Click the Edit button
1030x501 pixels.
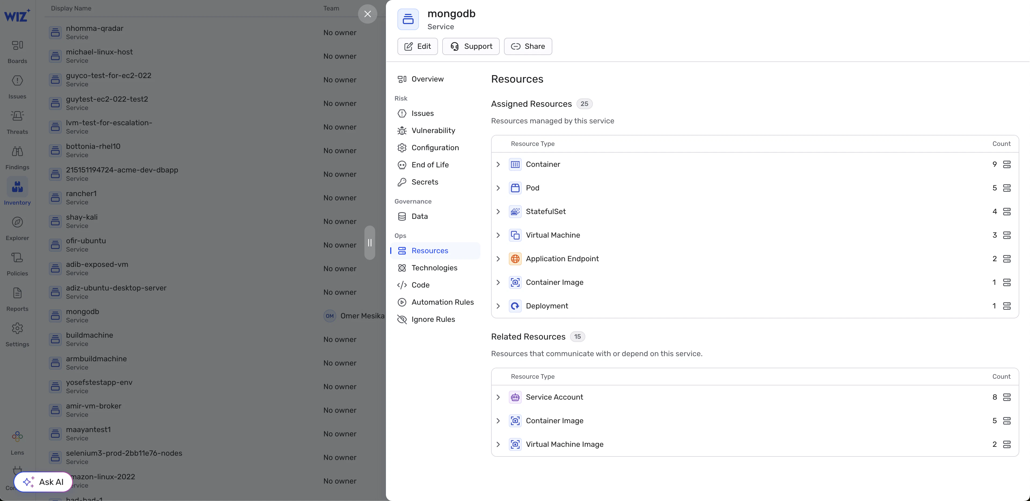417,46
